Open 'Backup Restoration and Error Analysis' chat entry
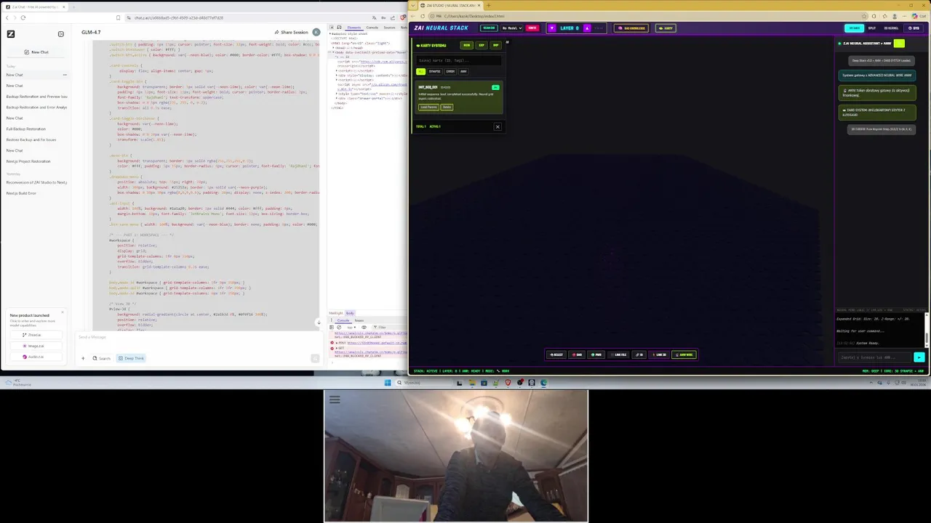The height and width of the screenshot is (523, 931). tap(36, 108)
